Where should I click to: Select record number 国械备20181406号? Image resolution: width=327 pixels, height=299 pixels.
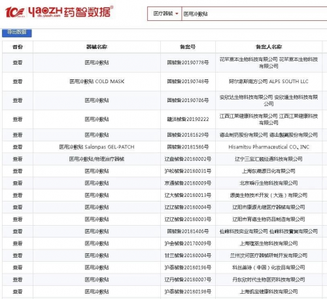(x=188, y=232)
